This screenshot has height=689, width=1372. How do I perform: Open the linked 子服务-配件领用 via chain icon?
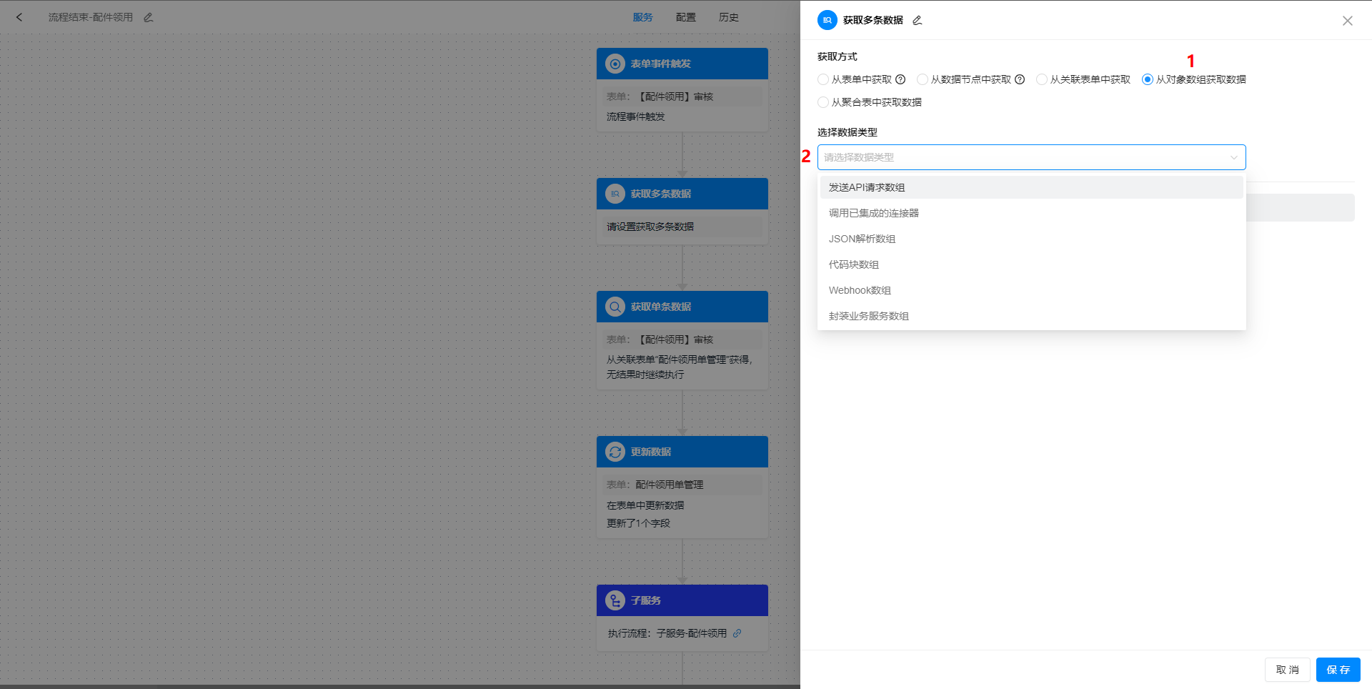pos(737,633)
